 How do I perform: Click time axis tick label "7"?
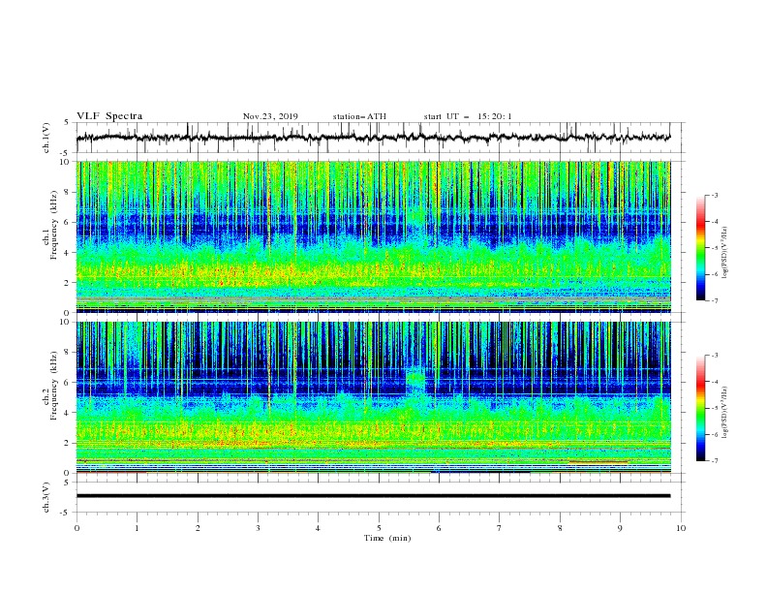499,528
